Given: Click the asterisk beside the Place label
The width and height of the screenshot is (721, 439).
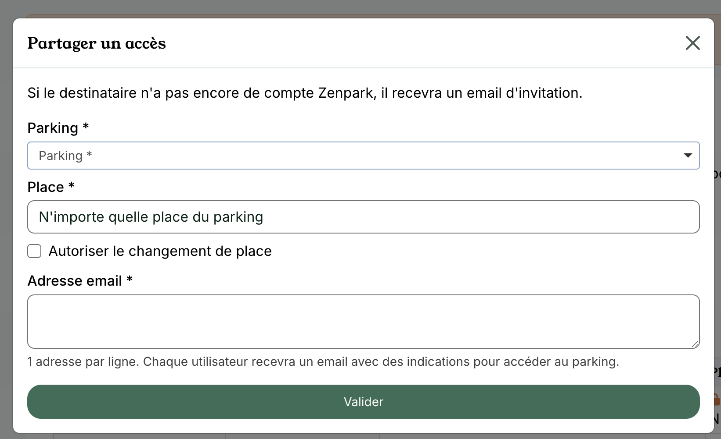Looking at the screenshot, I should point(72,186).
